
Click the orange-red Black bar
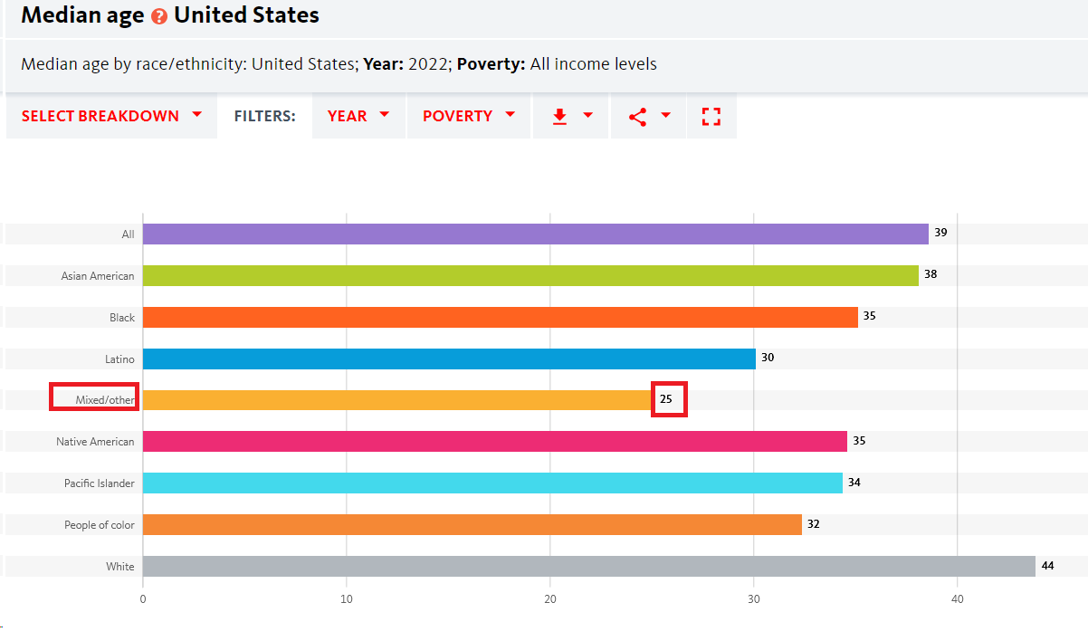point(501,317)
